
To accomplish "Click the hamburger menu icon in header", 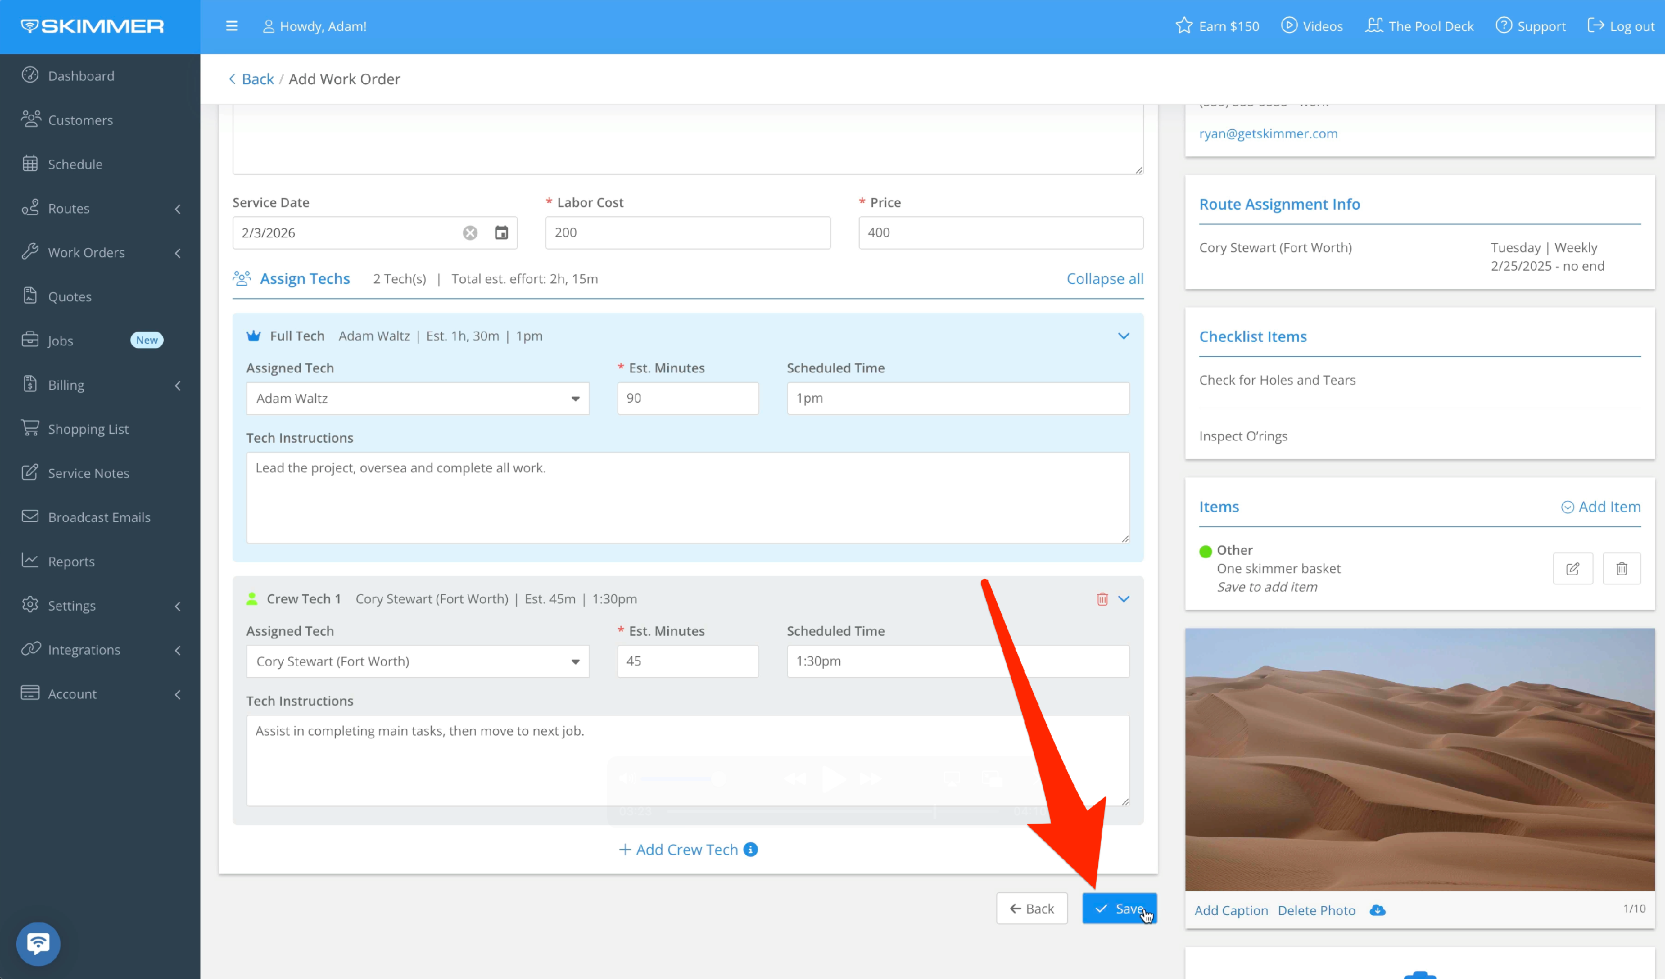I will pos(231,27).
